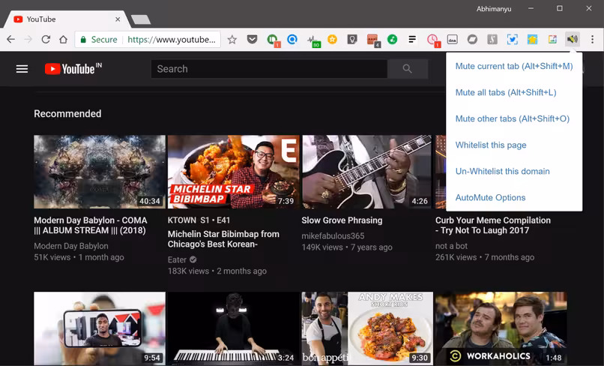
Task: Click the browser back arrow
Action: coord(10,39)
